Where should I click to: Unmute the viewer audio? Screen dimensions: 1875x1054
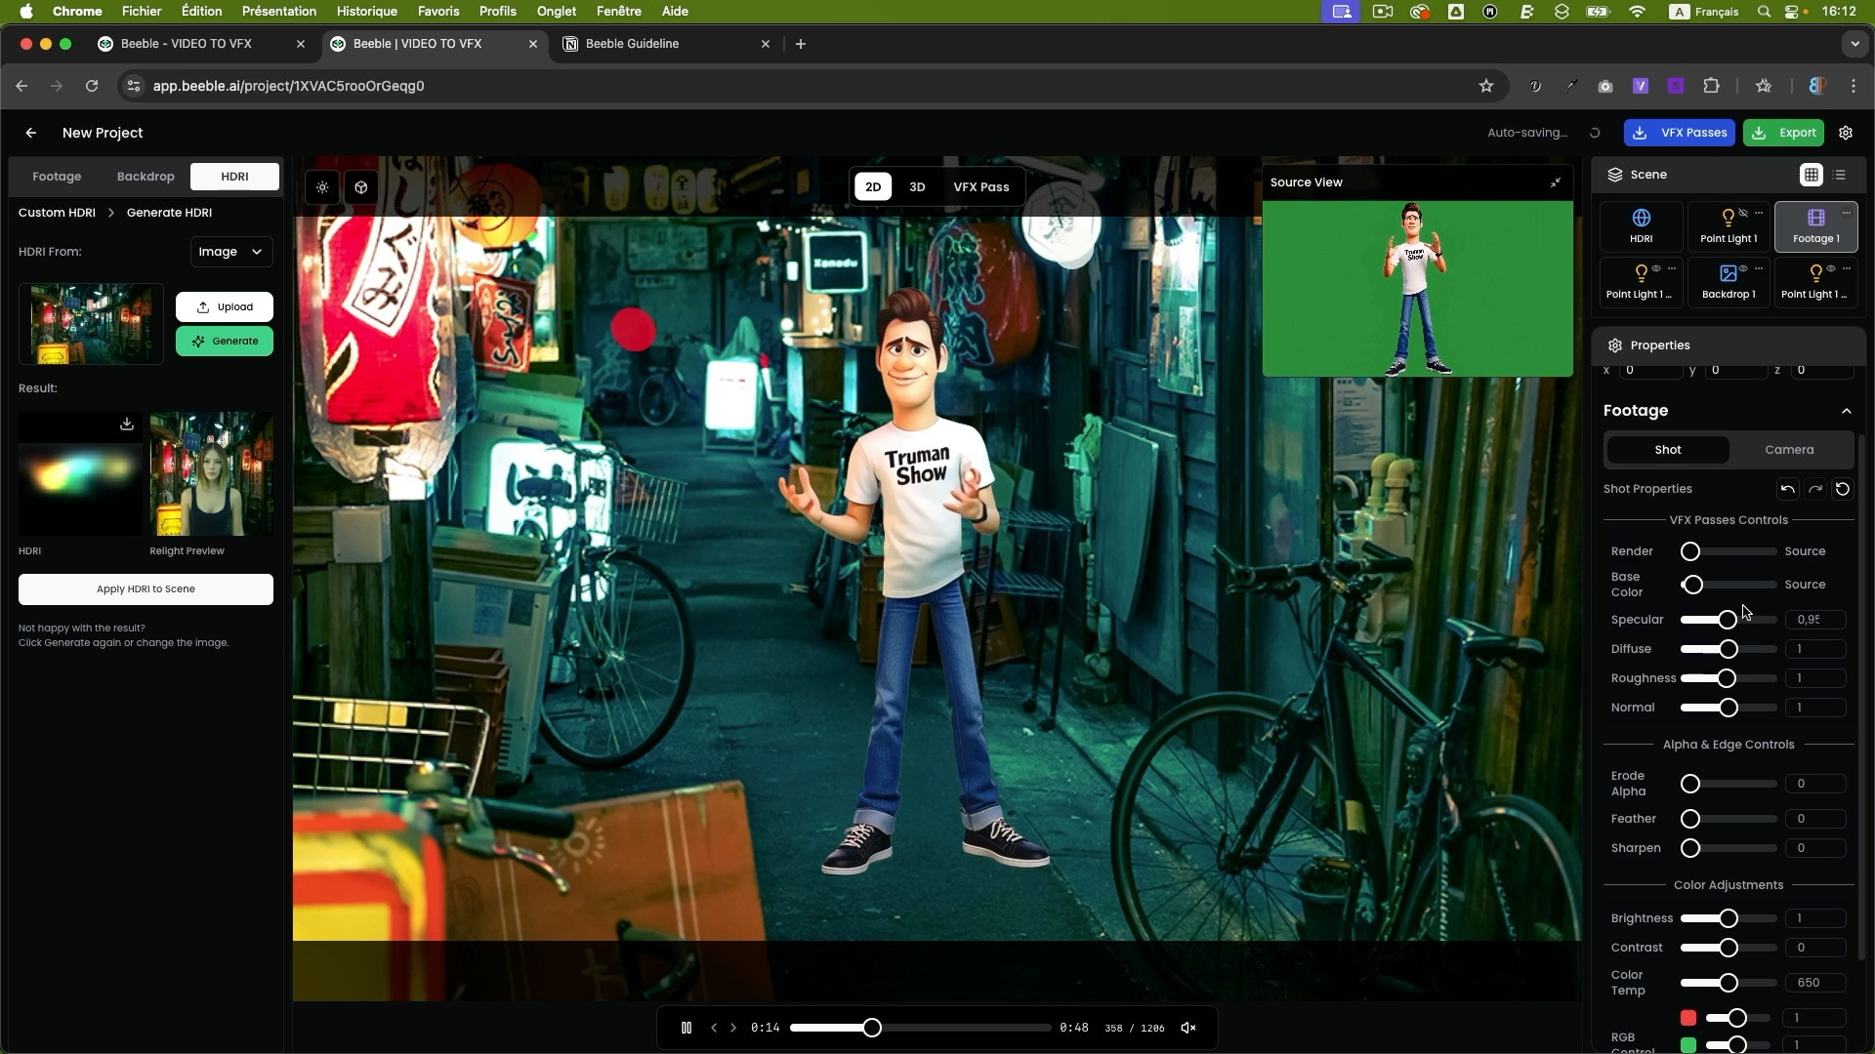[1188, 1028]
